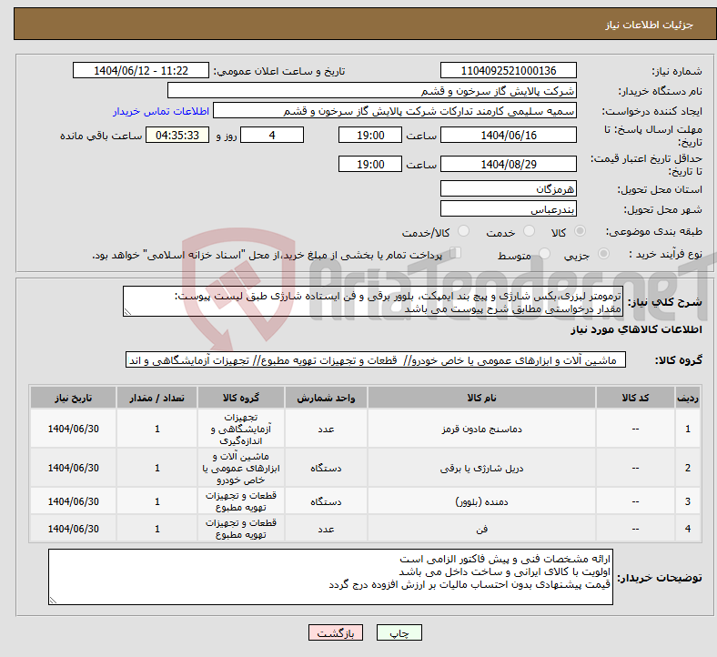Click the واحد شمارش column header
717x657 pixels.
point(326,398)
